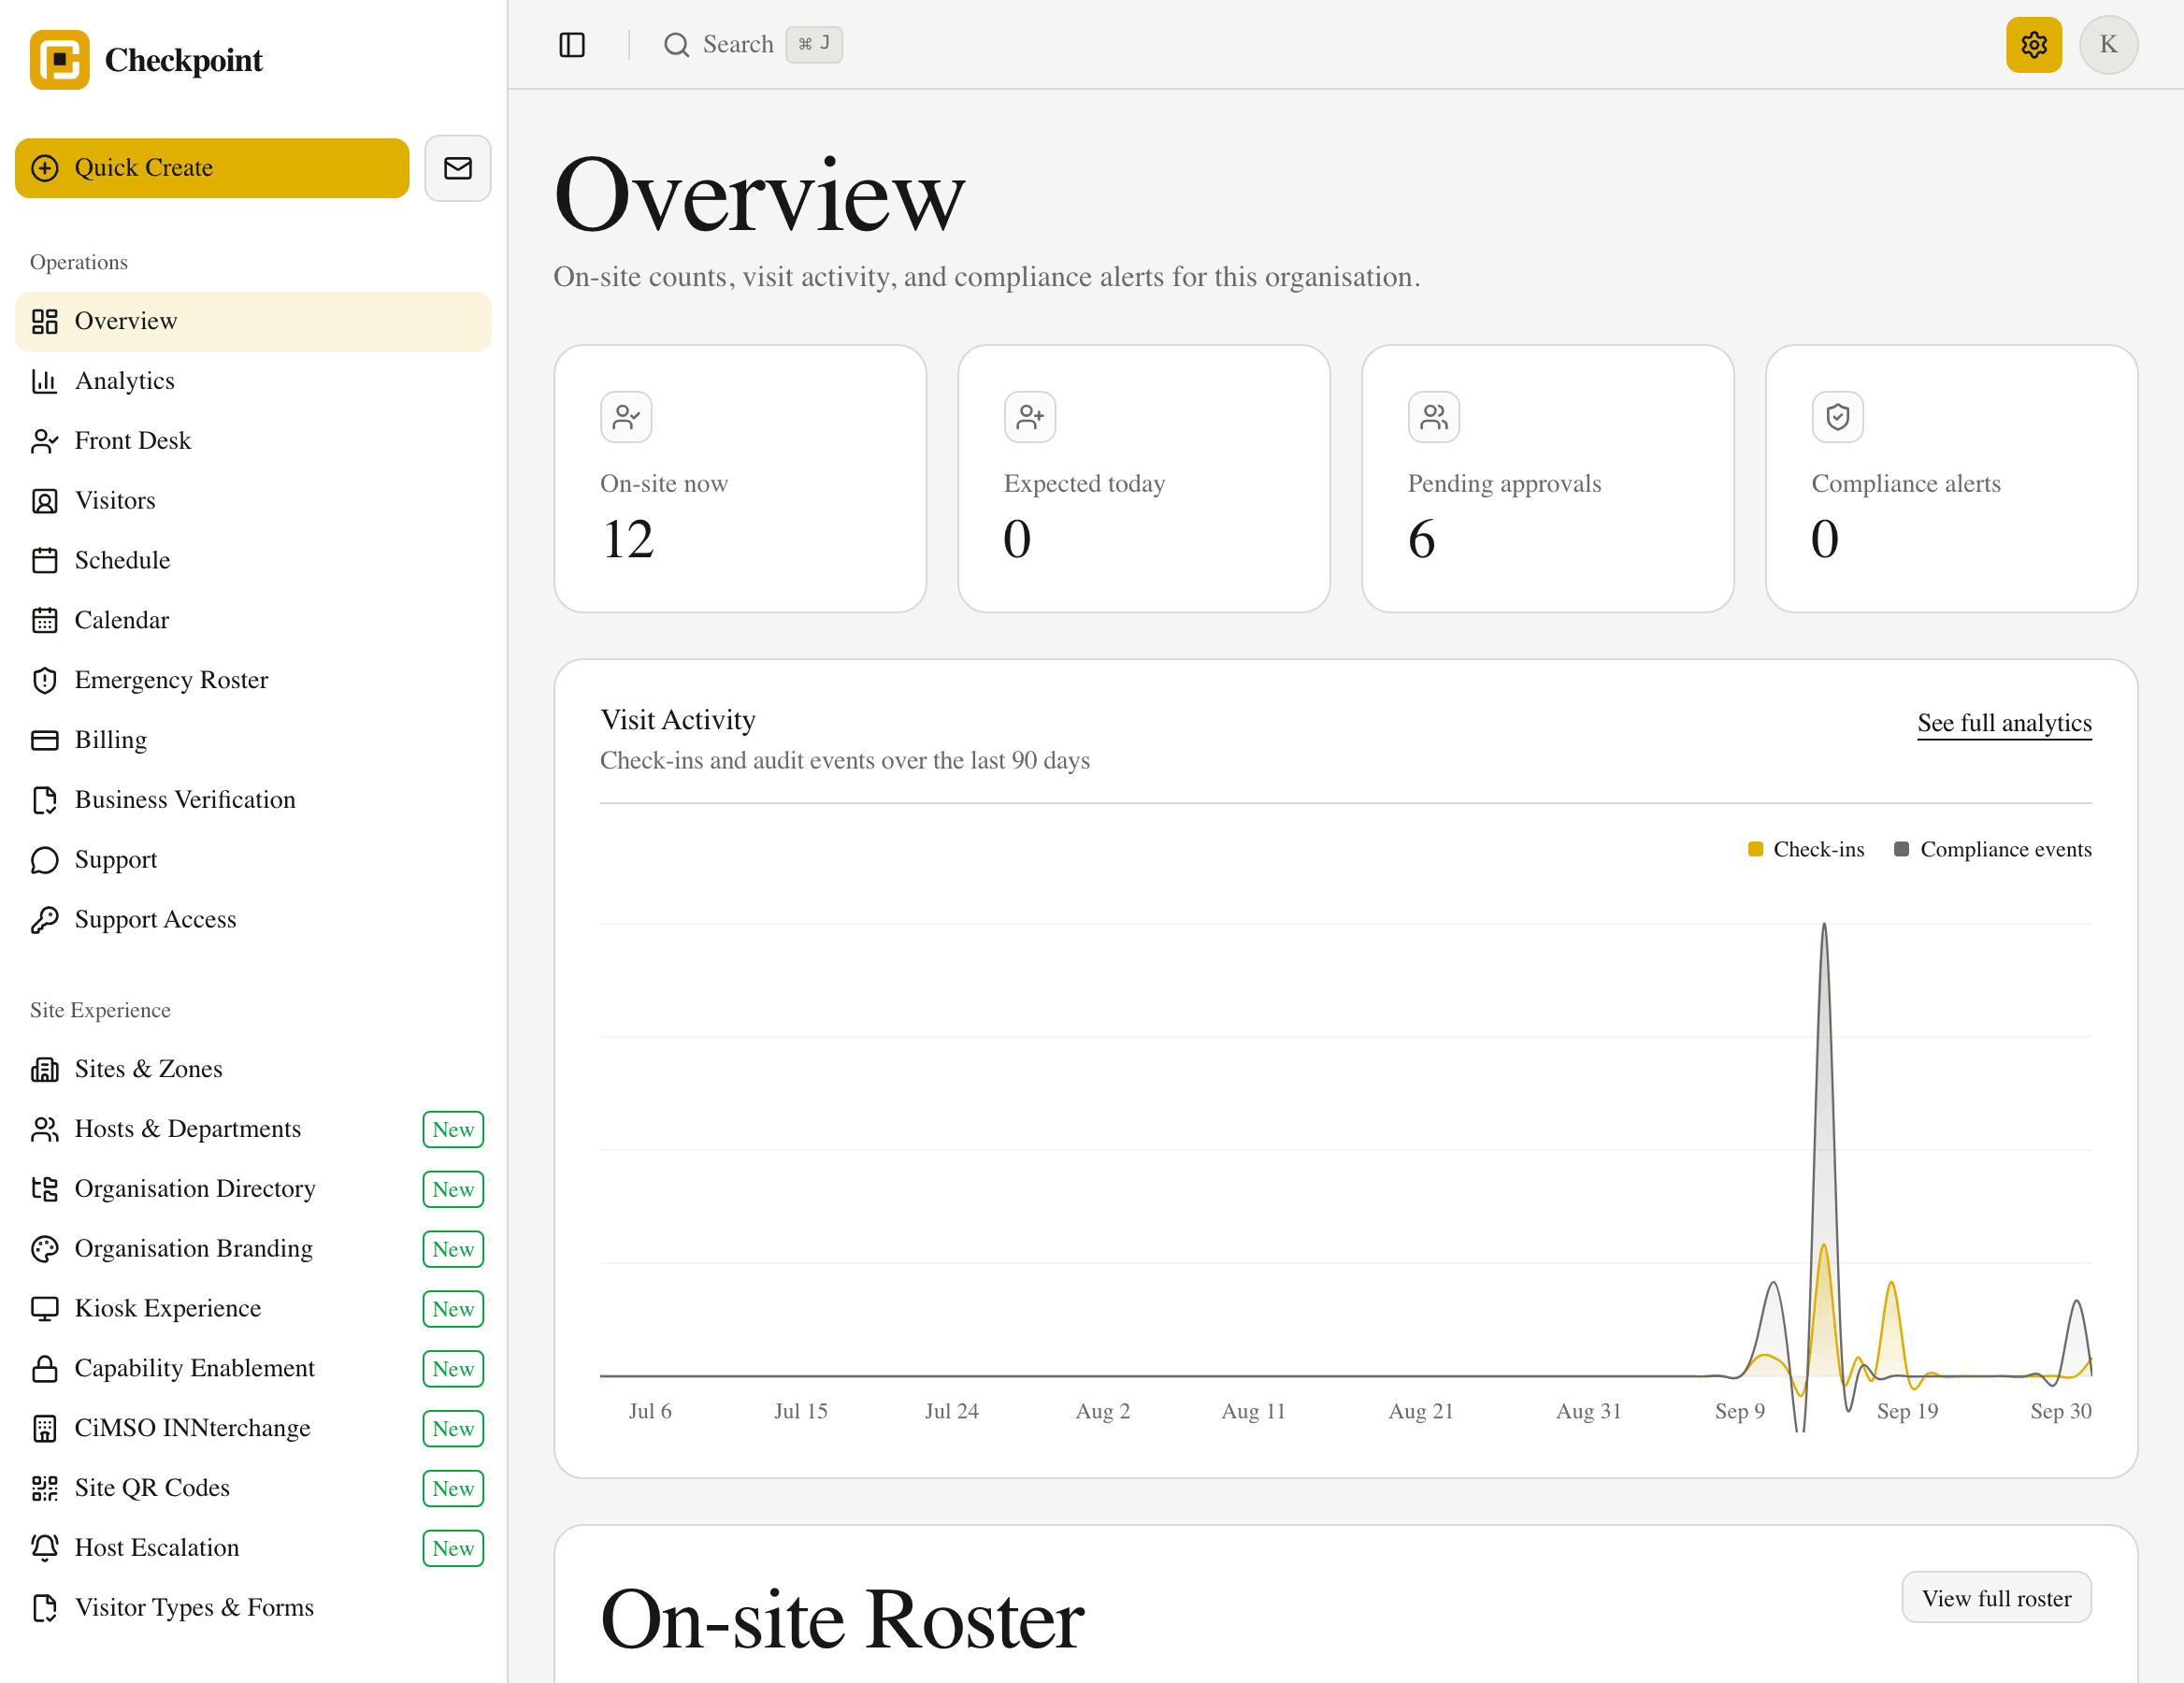Screen dimensions: 2184x1683
Task: Click the Pending approvals card icon
Action: pos(1434,417)
